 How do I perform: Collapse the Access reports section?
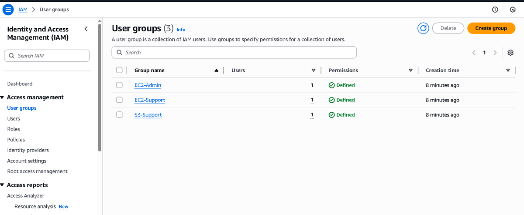tap(3, 185)
